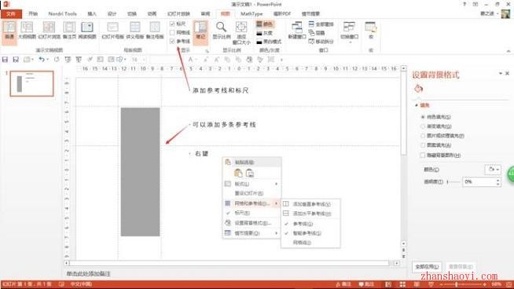The image size is (514, 289).
Task: Open Slide Sorter view
Action: pyautogui.click(x=50, y=31)
